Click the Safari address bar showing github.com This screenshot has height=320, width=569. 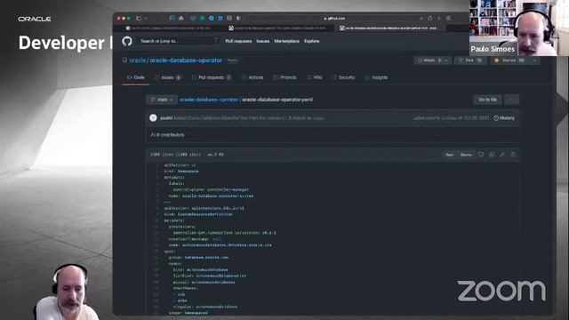pos(334,18)
